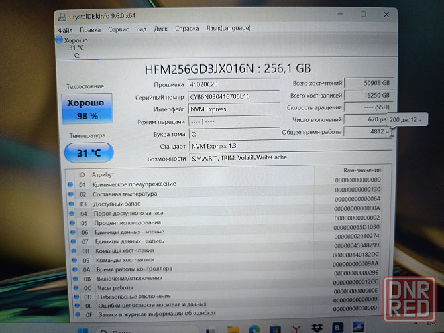
Task: Click status dot of Процент использования row
Action: tap(72, 223)
